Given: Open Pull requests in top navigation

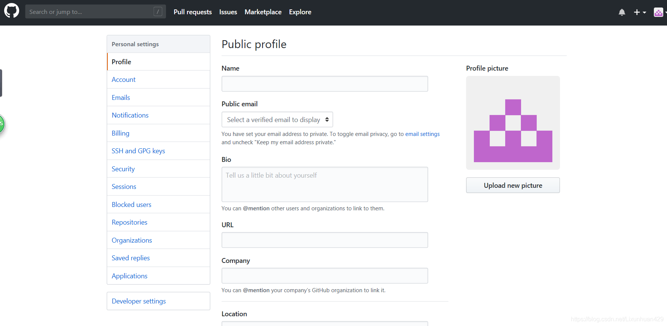Looking at the screenshot, I should (x=193, y=12).
